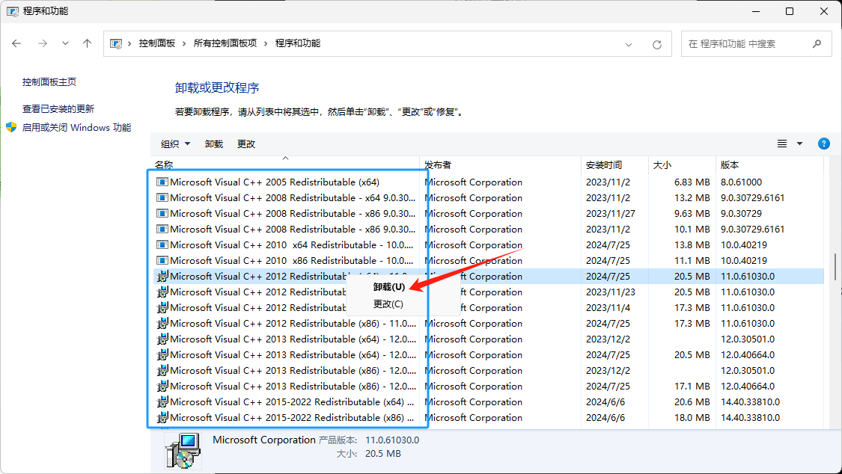The image size is (842, 474).
Task: Click the 13.8 MB size cell
Action: click(692, 244)
